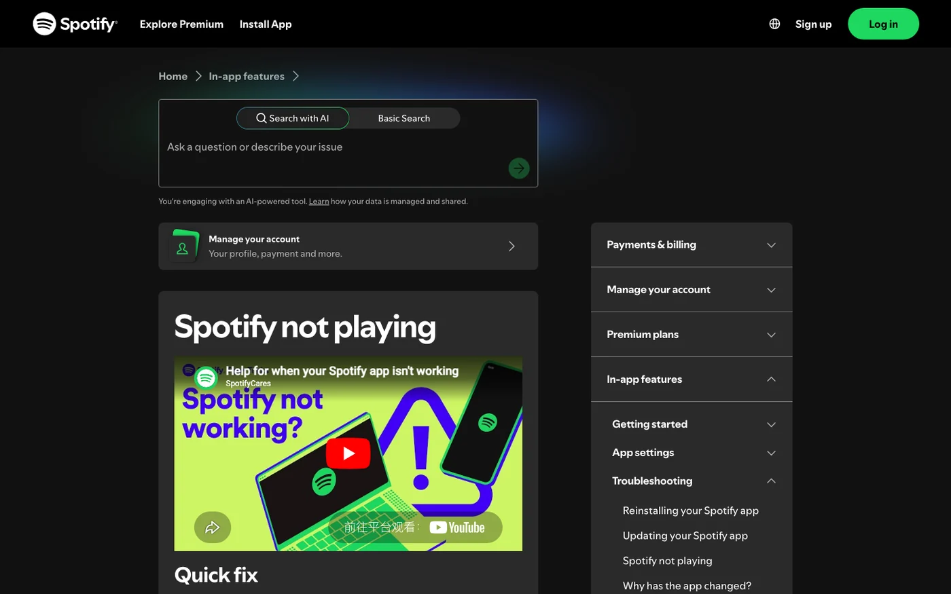The height and width of the screenshot is (594, 951).
Task: Click the share arrow on the video
Action: tap(213, 527)
